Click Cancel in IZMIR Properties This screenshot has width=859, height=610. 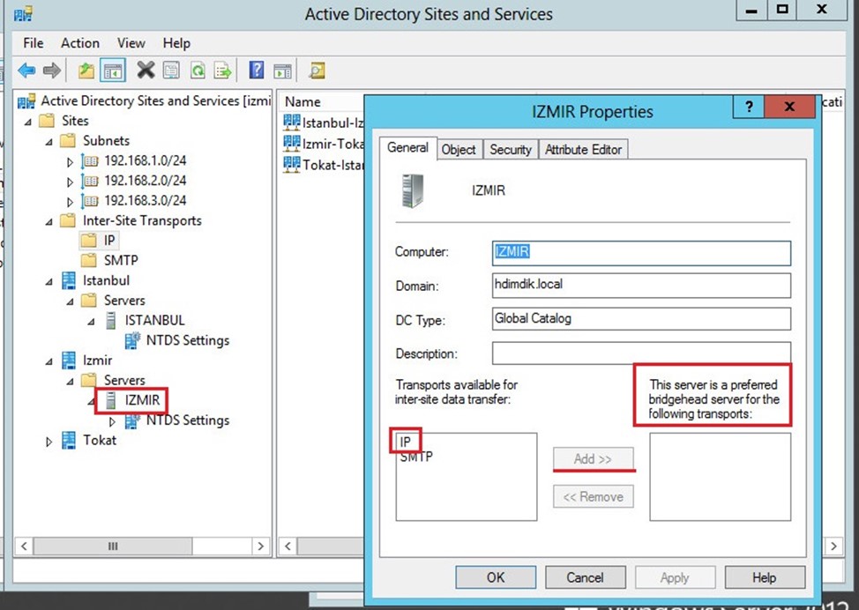585,577
